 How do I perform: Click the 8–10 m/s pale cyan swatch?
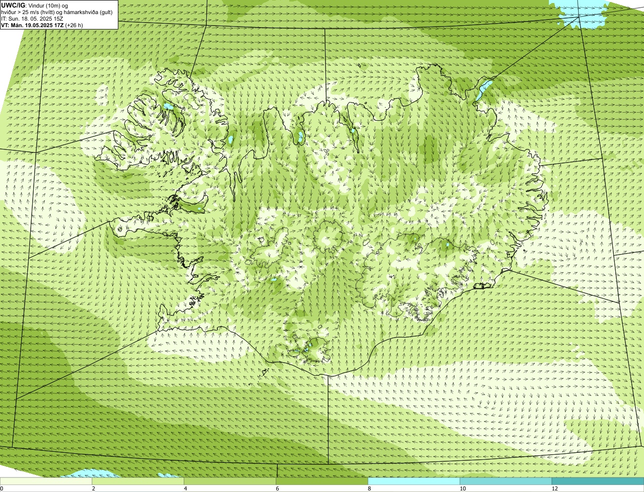pos(414,481)
